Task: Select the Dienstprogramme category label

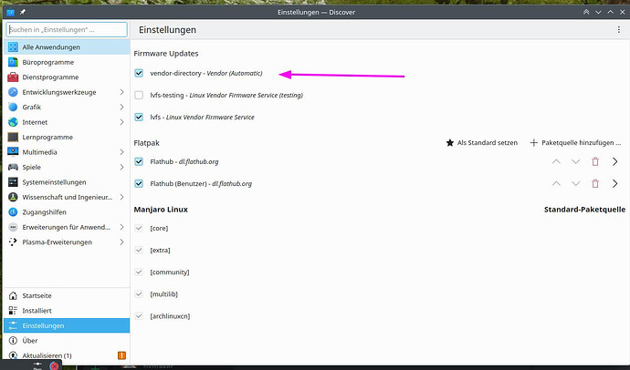Action: point(50,77)
